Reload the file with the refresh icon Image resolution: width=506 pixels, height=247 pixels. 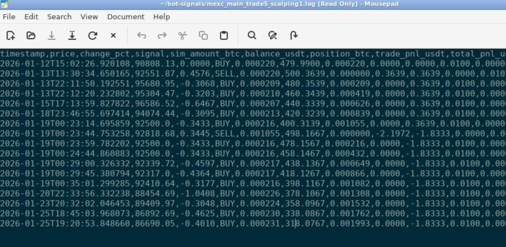click(x=93, y=36)
